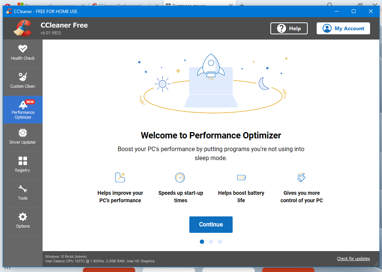Select the first onboarding page dot
Image resolution: width=382 pixels, height=272 pixels.
coord(202,241)
